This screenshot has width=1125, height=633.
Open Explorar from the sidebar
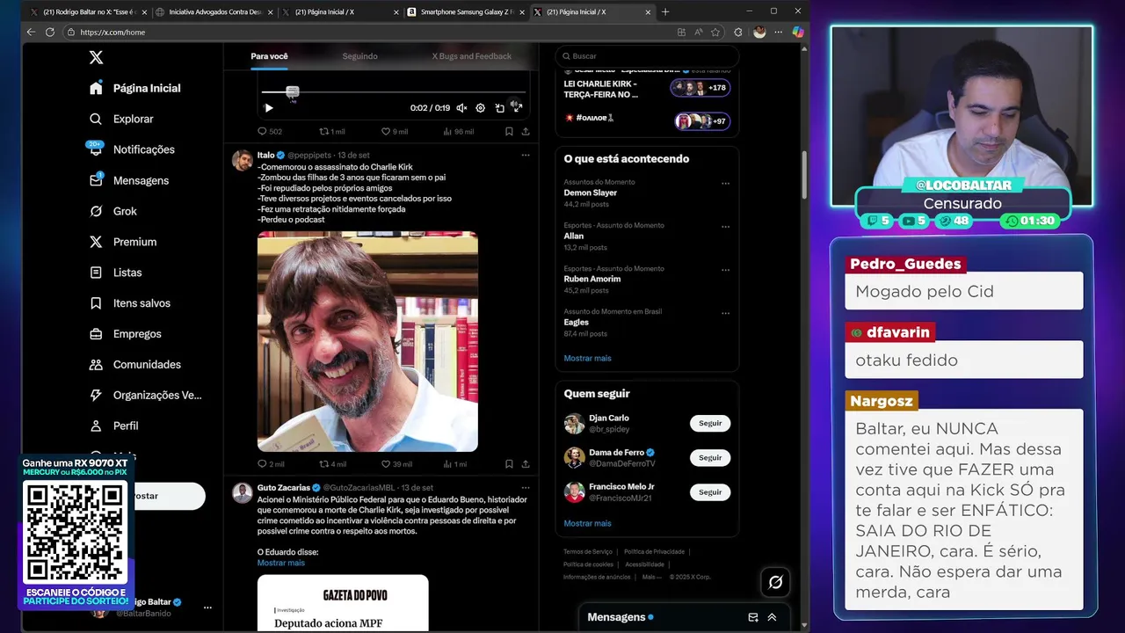(x=121, y=119)
